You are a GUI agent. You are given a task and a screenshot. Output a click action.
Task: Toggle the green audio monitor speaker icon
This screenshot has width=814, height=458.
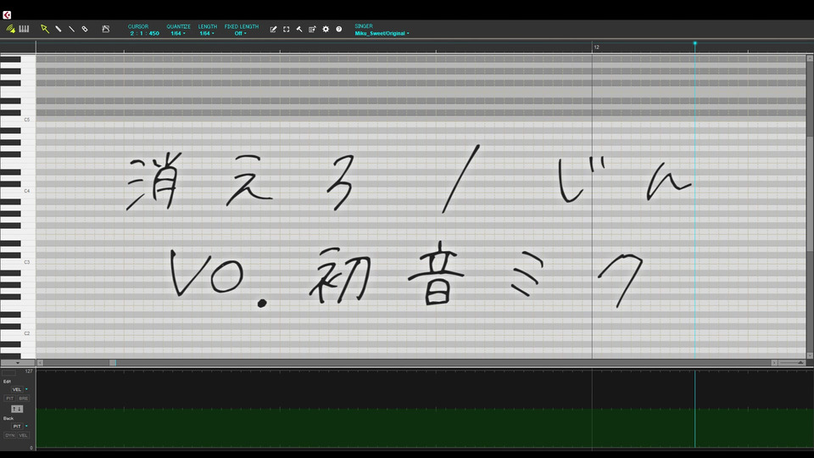10,29
